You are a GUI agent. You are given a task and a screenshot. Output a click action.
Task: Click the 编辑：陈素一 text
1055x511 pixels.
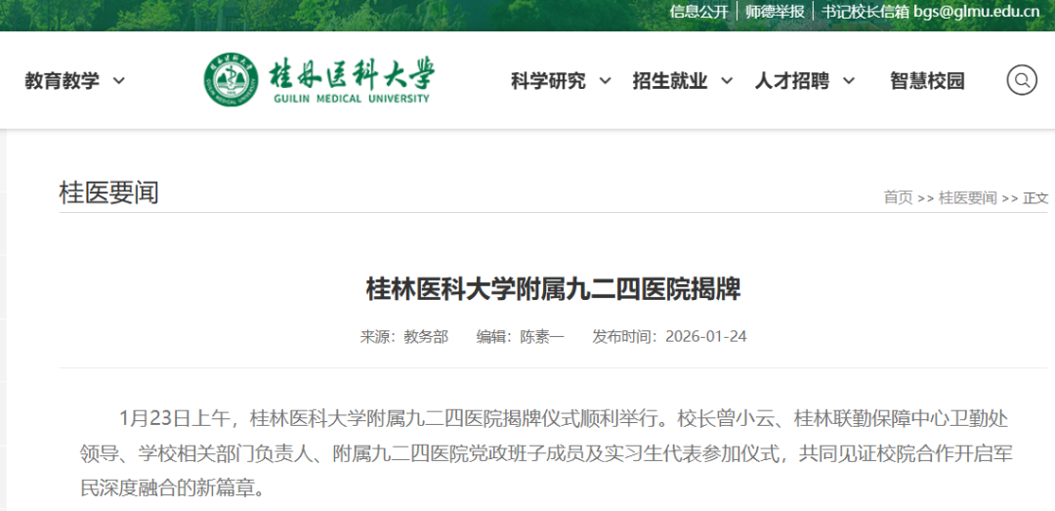521,336
